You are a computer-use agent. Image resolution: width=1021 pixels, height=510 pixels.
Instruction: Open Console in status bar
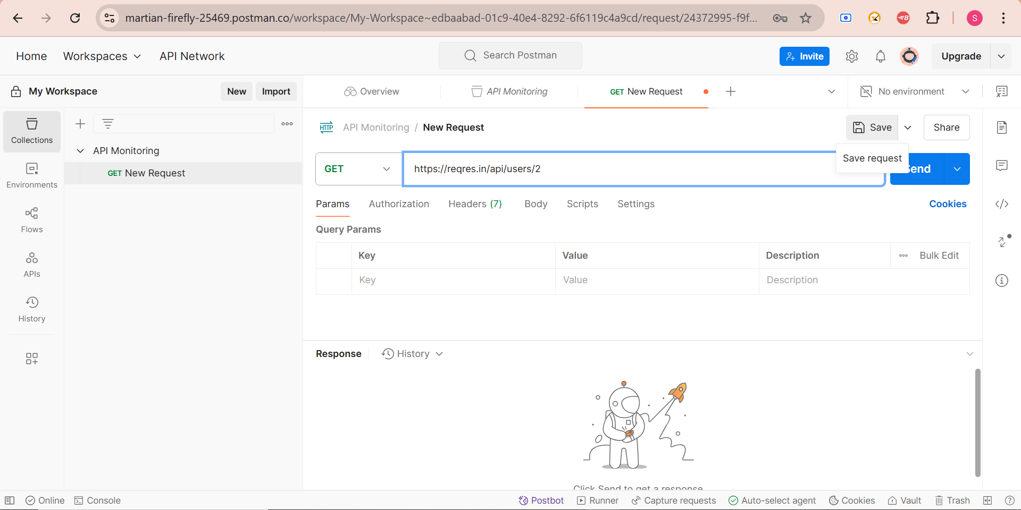click(x=97, y=500)
